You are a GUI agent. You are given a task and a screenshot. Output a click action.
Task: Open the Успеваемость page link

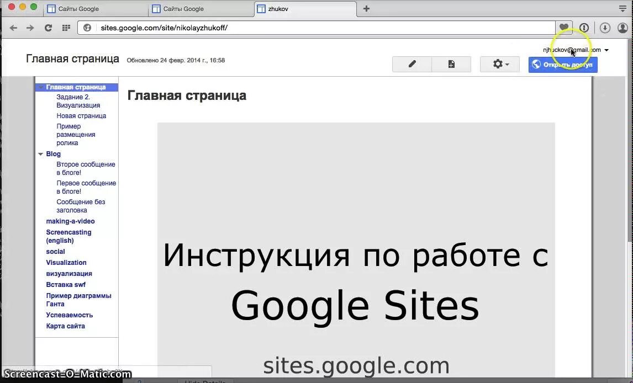(70, 315)
